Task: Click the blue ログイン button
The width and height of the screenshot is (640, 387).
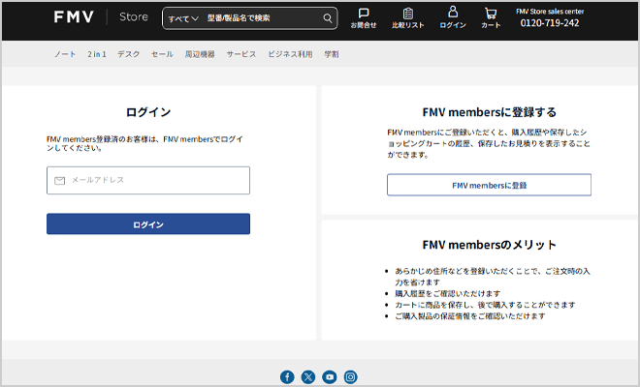Action: pyautogui.click(x=148, y=224)
